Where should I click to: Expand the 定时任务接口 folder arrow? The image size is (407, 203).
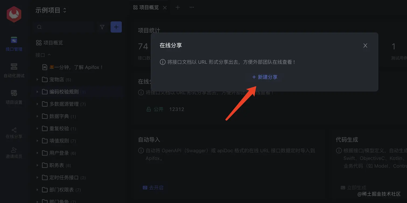(x=37, y=177)
